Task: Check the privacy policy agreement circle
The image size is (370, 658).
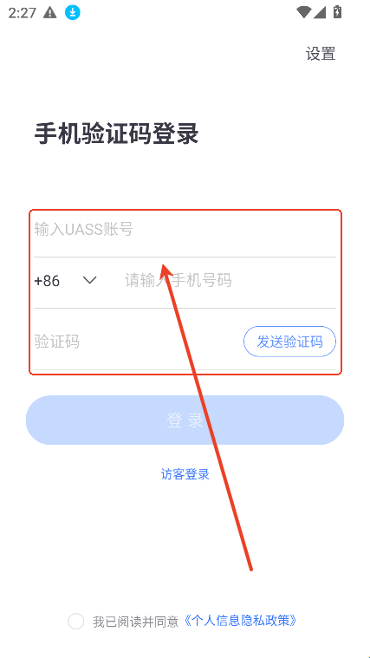Action: click(x=76, y=621)
